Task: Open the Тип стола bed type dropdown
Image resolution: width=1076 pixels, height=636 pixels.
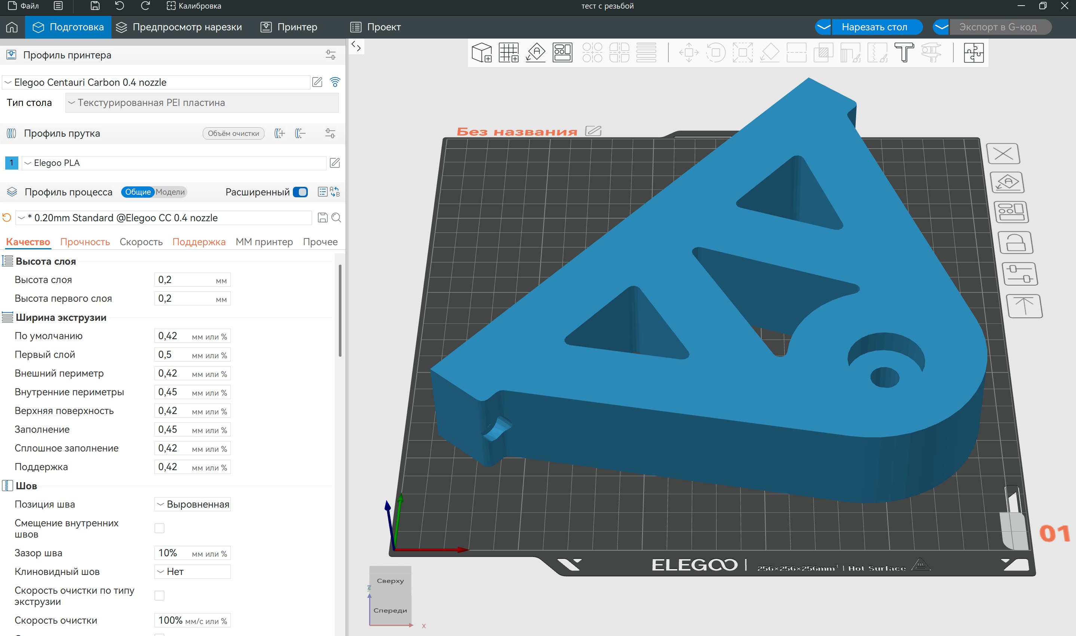Action: pos(202,103)
